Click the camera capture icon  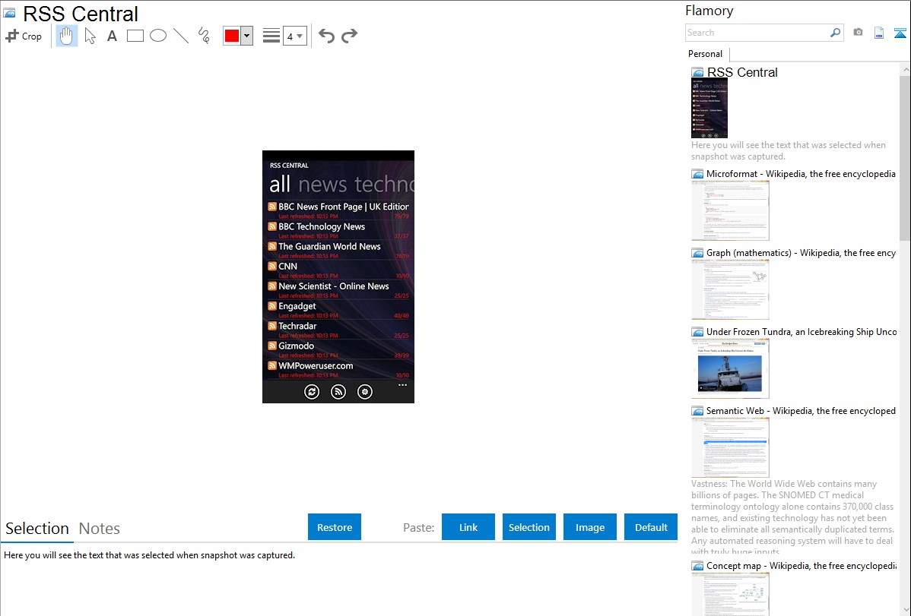858,33
